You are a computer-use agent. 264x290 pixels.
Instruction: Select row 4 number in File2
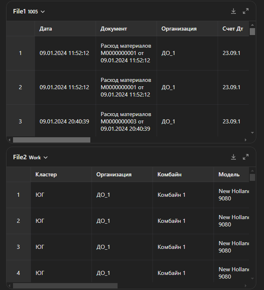[18, 273]
